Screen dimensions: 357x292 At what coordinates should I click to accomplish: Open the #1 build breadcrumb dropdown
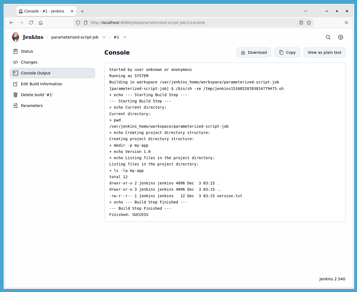[125, 37]
